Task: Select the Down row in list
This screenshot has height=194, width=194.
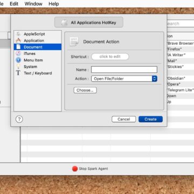Action: 181,96
